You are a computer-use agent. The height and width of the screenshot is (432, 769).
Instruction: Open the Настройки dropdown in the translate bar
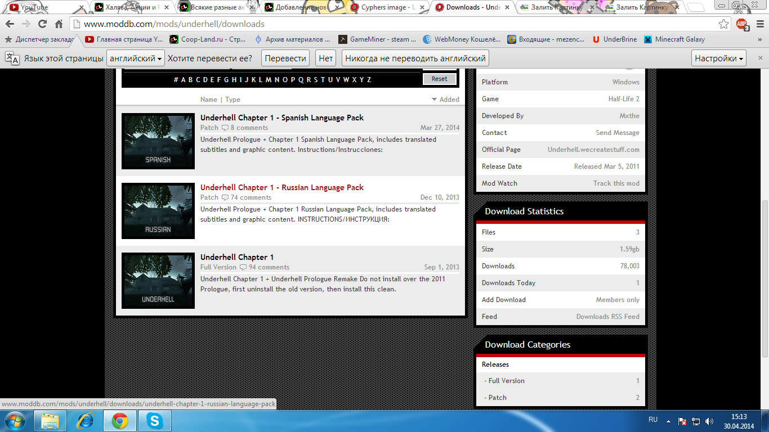[x=719, y=58]
